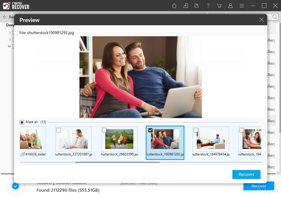Open the hamburger menu in title bar
The height and width of the screenshot is (197, 281).
(241, 6)
